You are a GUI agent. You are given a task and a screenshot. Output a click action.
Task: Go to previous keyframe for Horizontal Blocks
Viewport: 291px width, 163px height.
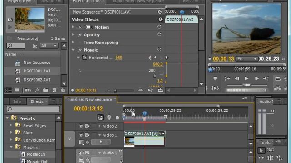(150, 58)
